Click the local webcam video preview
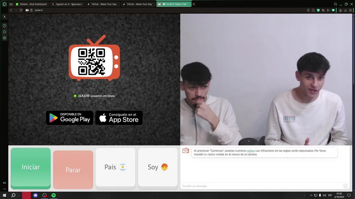355x199 pixels. click(266, 80)
